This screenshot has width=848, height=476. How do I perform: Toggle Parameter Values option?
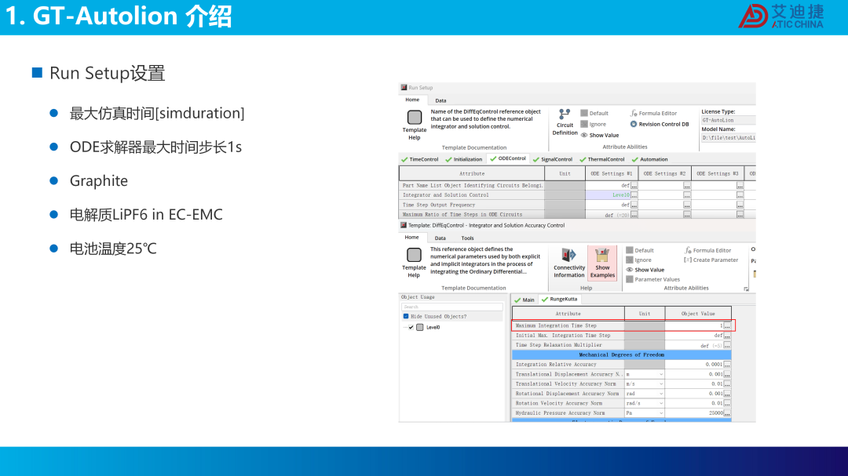652,279
